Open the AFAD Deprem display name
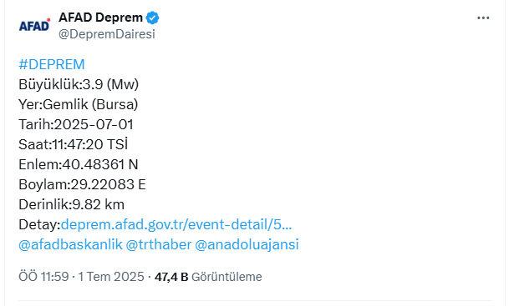This screenshot has width=514, height=306. (100, 18)
